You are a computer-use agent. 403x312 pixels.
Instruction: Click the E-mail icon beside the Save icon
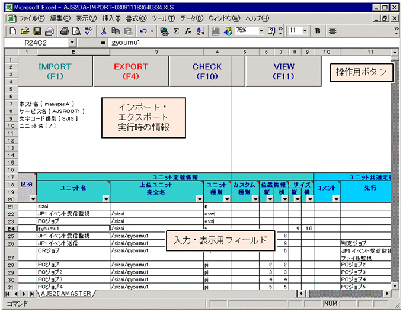[49, 31]
